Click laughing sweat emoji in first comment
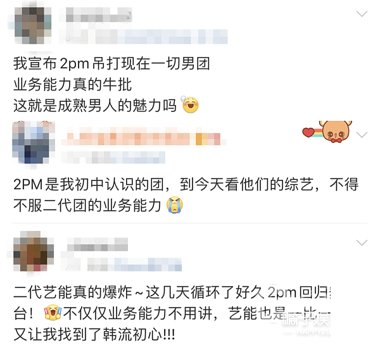 click(190, 104)
